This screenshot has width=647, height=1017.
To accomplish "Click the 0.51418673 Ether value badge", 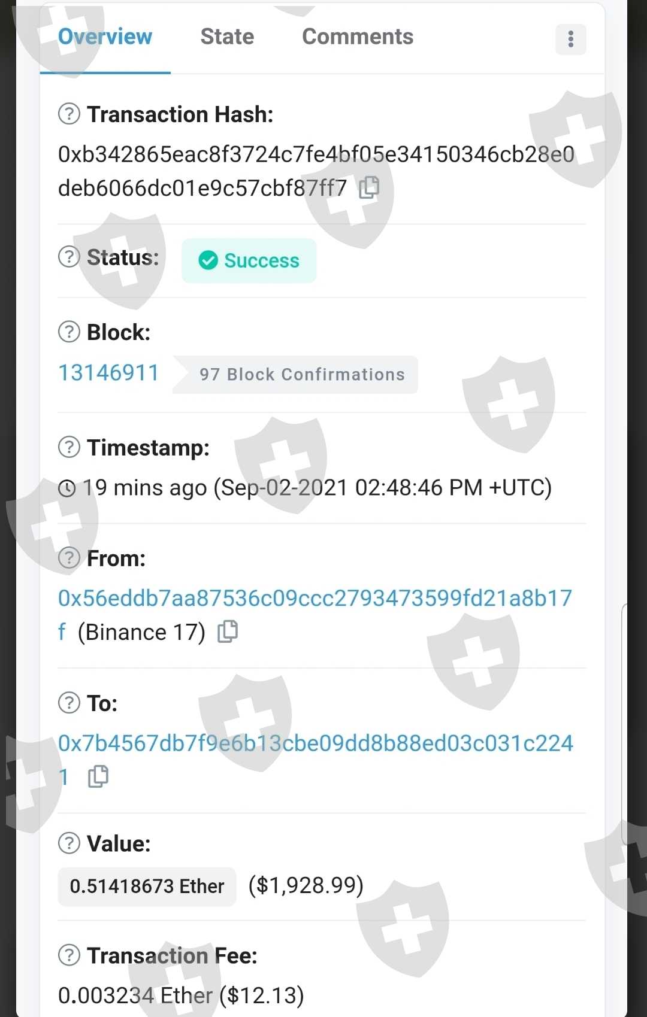I will (x=147, y=887).
